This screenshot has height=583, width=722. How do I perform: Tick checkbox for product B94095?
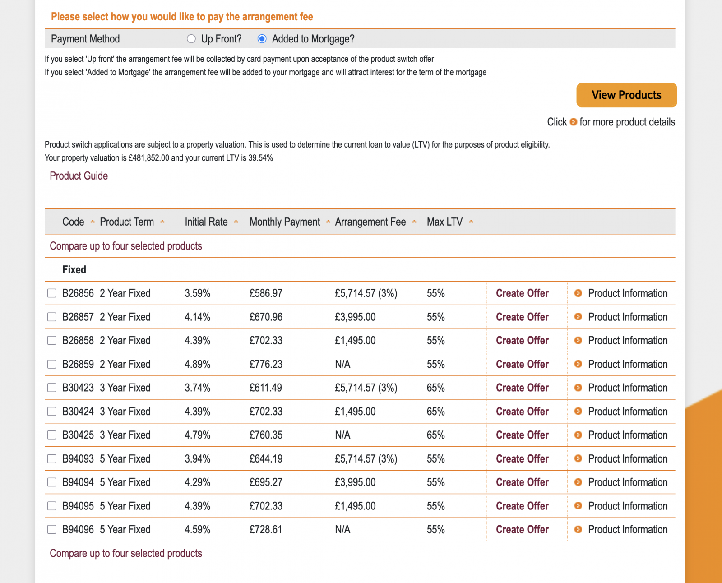(x=52, y=506)
